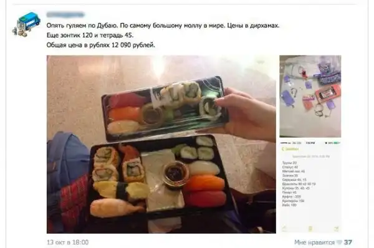Image resolution: width=374 pixels, height=248 pixels.
Task: Tap back chevron beside Заметки
Action: click(283, 149)
